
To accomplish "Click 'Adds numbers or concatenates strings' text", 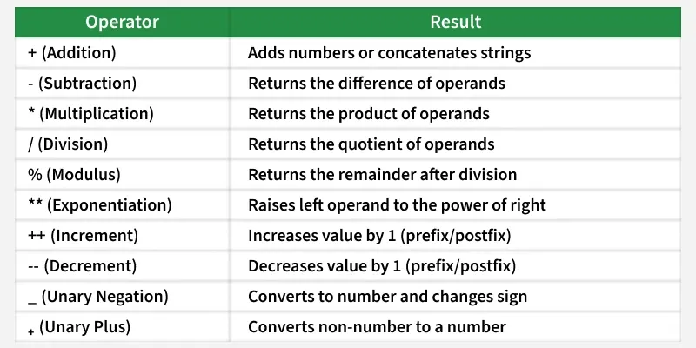I will coord(389,53).
